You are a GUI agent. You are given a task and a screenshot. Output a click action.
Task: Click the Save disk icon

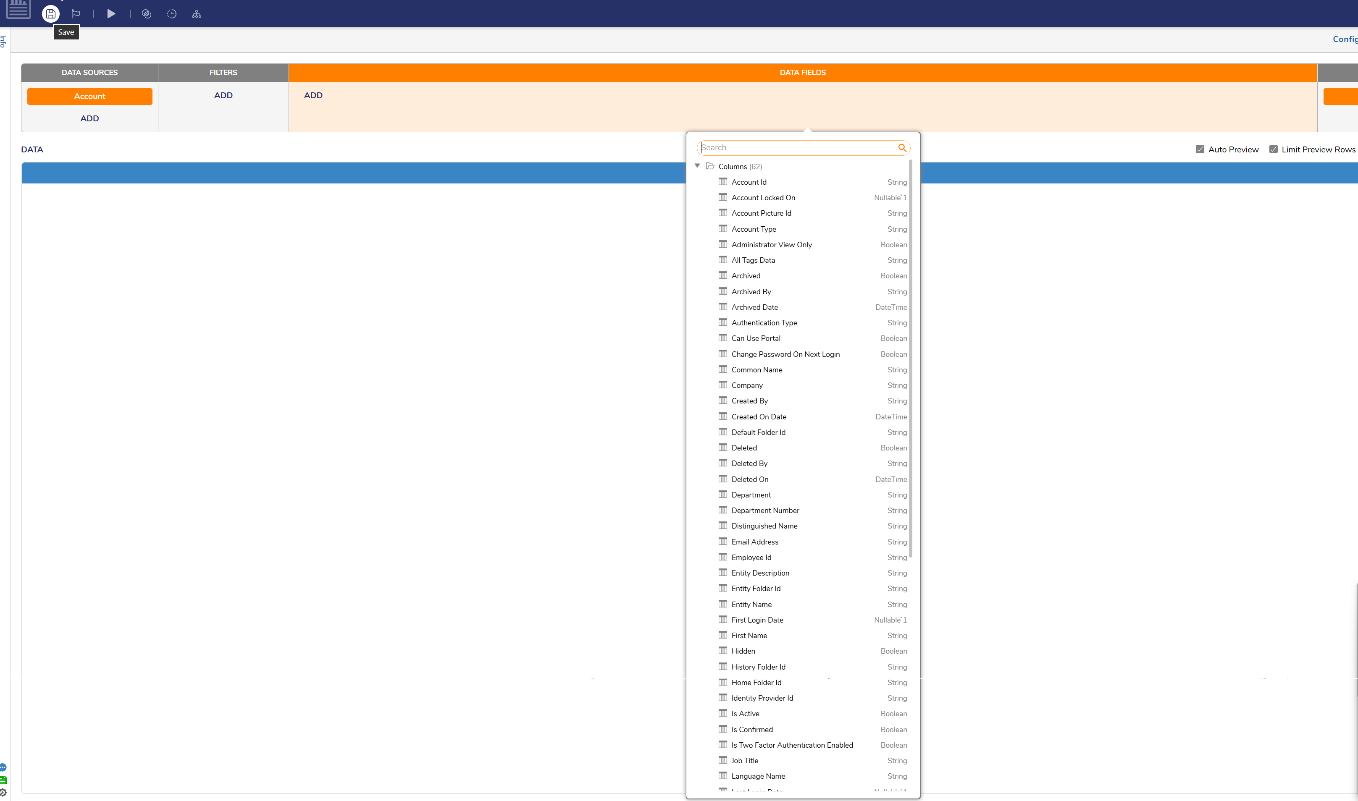[x=51, y=14]
